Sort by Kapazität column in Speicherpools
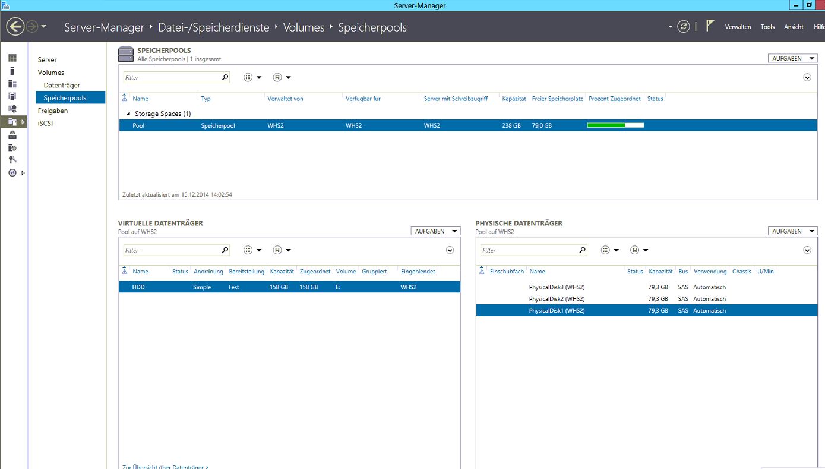The image size is (825, 469). pos(514,99)
